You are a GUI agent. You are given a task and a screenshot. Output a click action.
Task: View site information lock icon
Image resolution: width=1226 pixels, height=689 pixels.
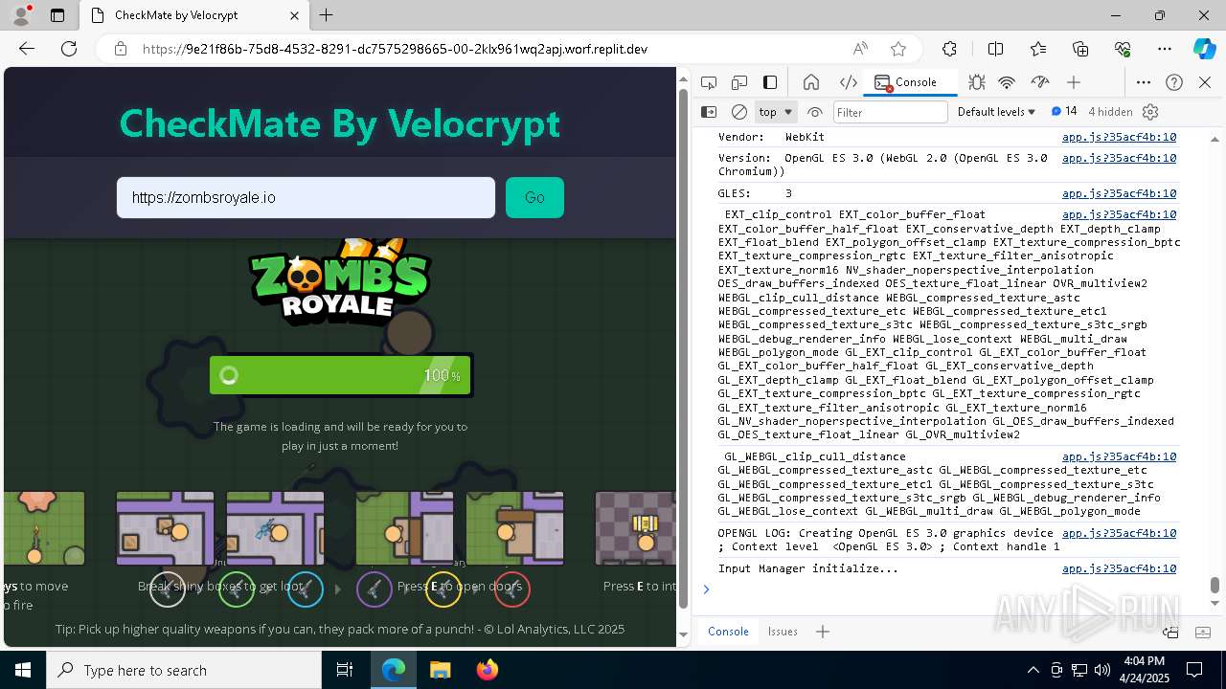click(120, 49)
